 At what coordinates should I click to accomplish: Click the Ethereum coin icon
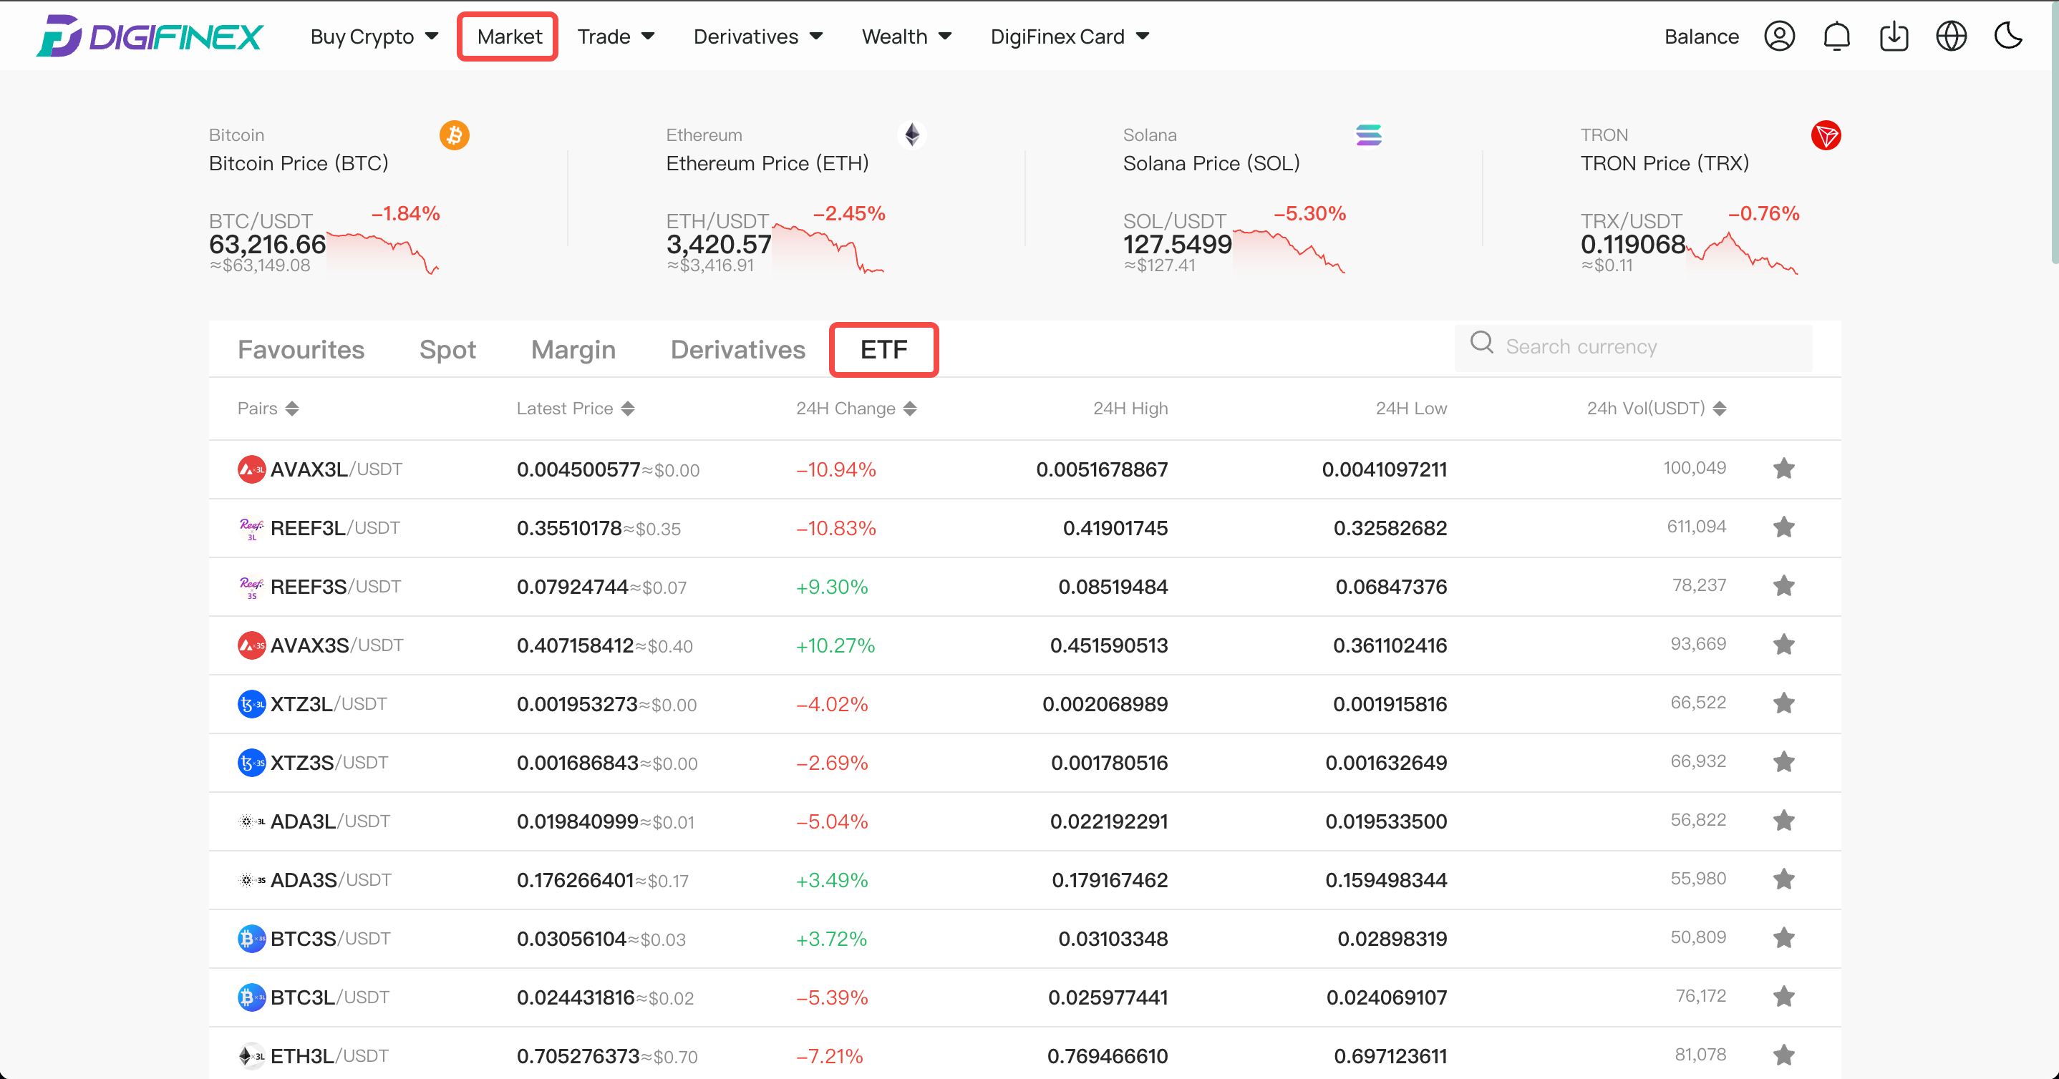(x=911, y=135)
